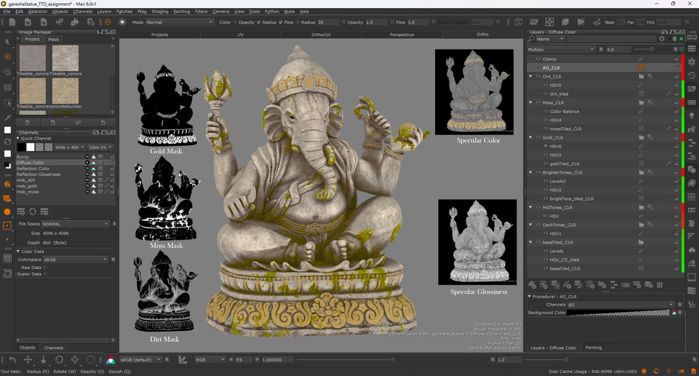This screenshot has width=699, height=376.
Task: Click the wireframe cube toolbar icon
Action: click(x=518, y=22)
